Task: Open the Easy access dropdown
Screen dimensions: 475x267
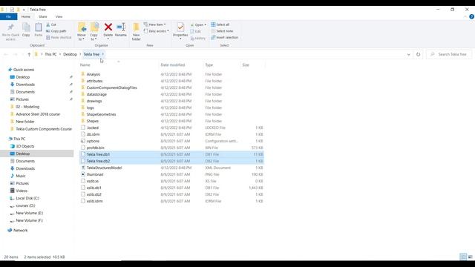Action: coord(157,31)
